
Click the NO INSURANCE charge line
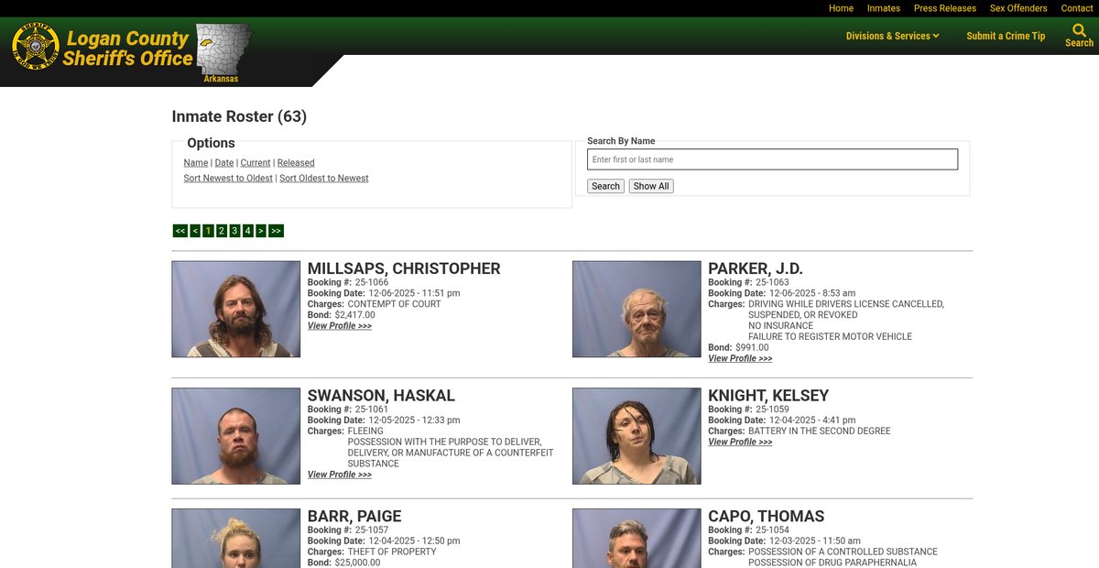(780, 326)
